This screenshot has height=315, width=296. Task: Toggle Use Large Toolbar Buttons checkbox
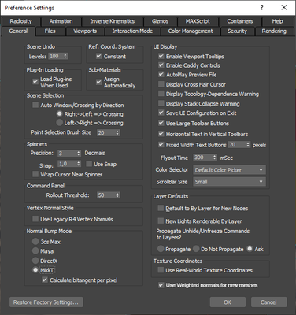coord(161,123)
